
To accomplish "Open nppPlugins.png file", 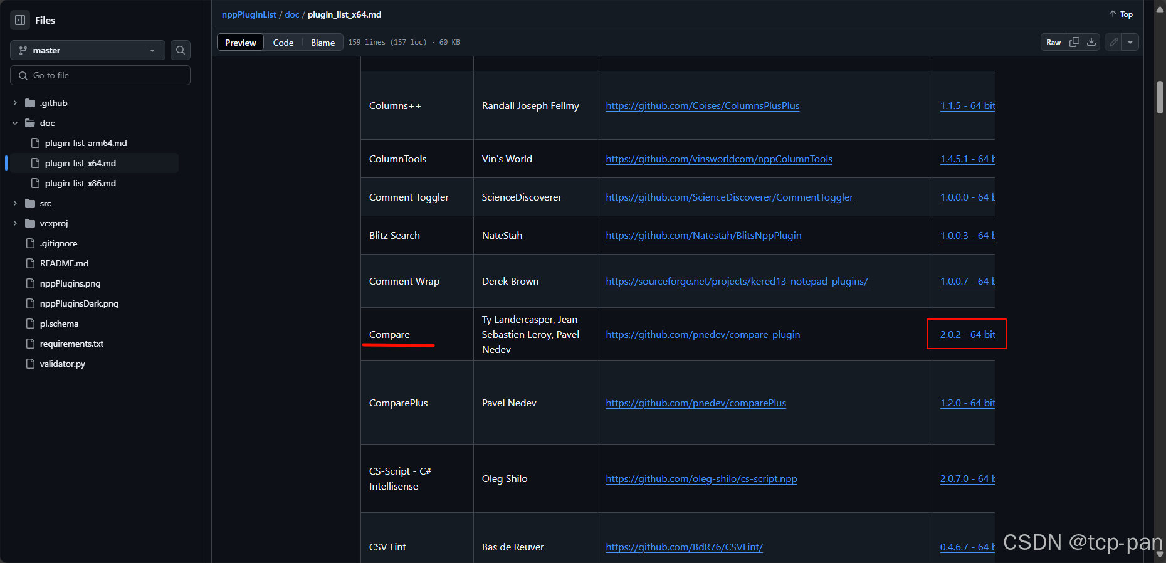I will click(70, 283).
